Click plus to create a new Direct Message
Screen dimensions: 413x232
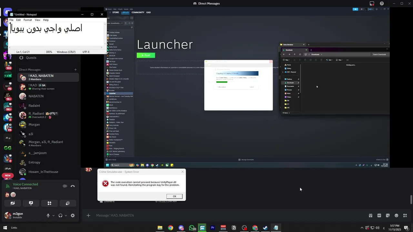(x=76, y=70)
